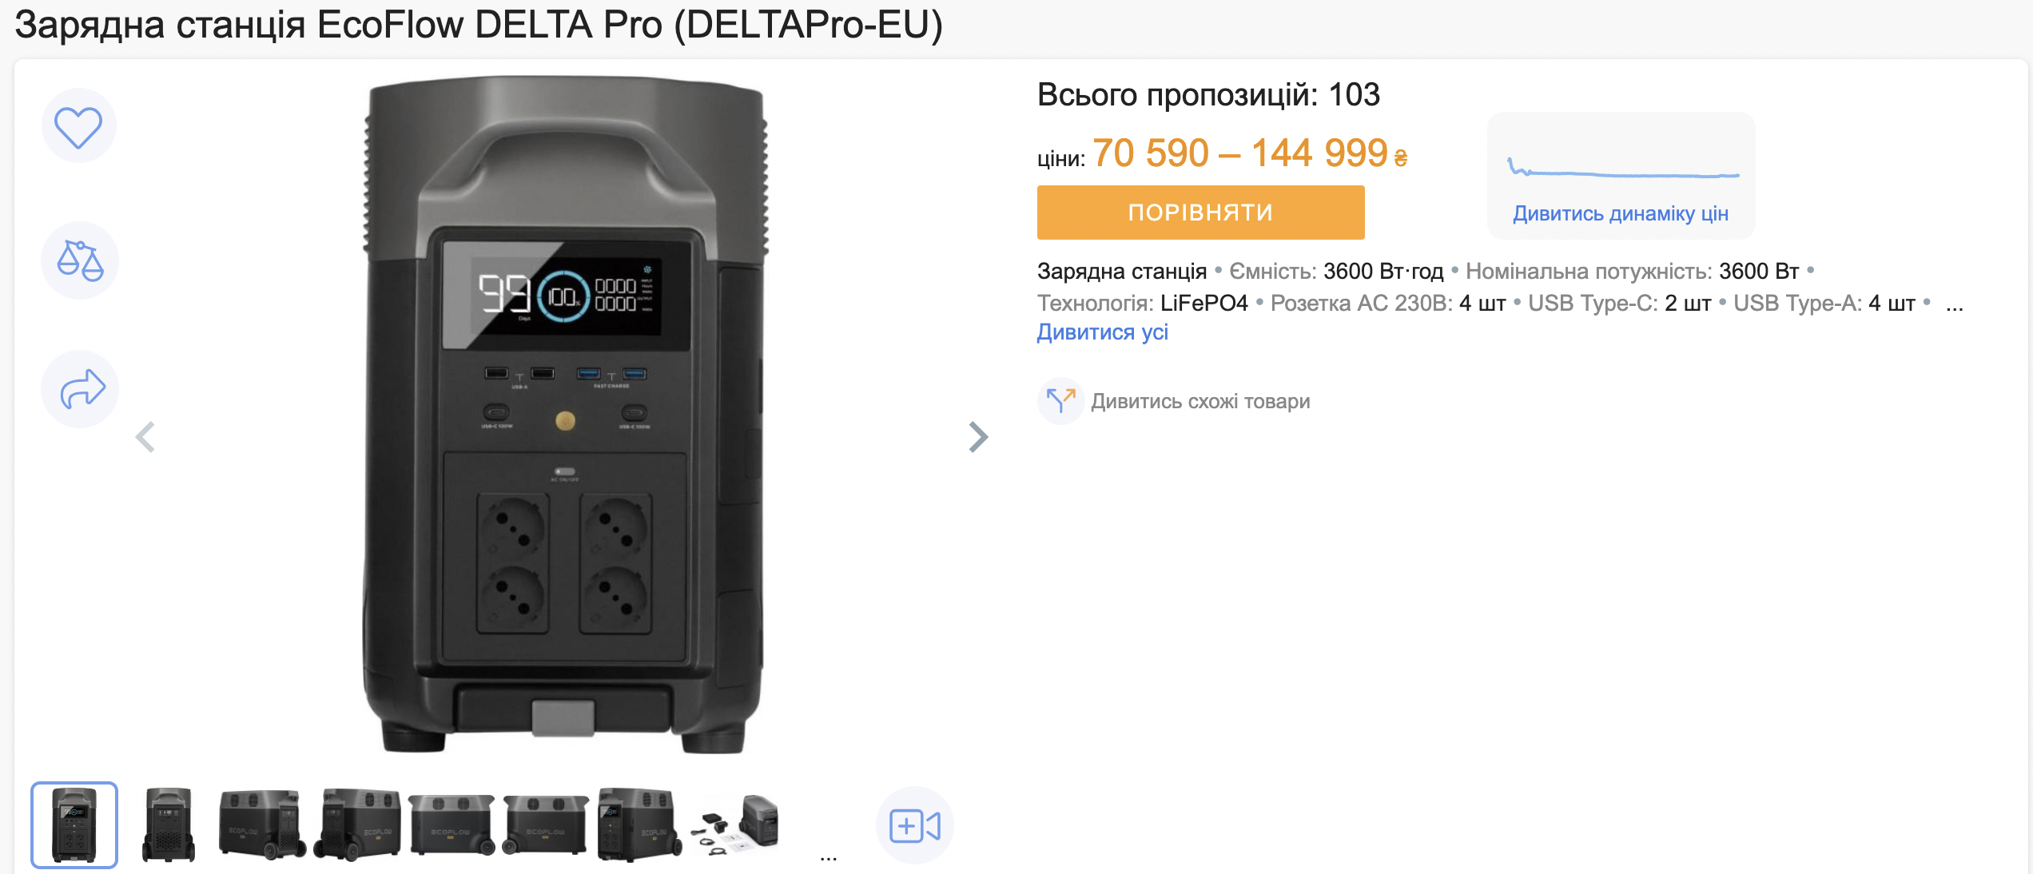Screen dimensions: 2033x874
Task: Share product with the arrow icon
Action: tap(81, 389)
